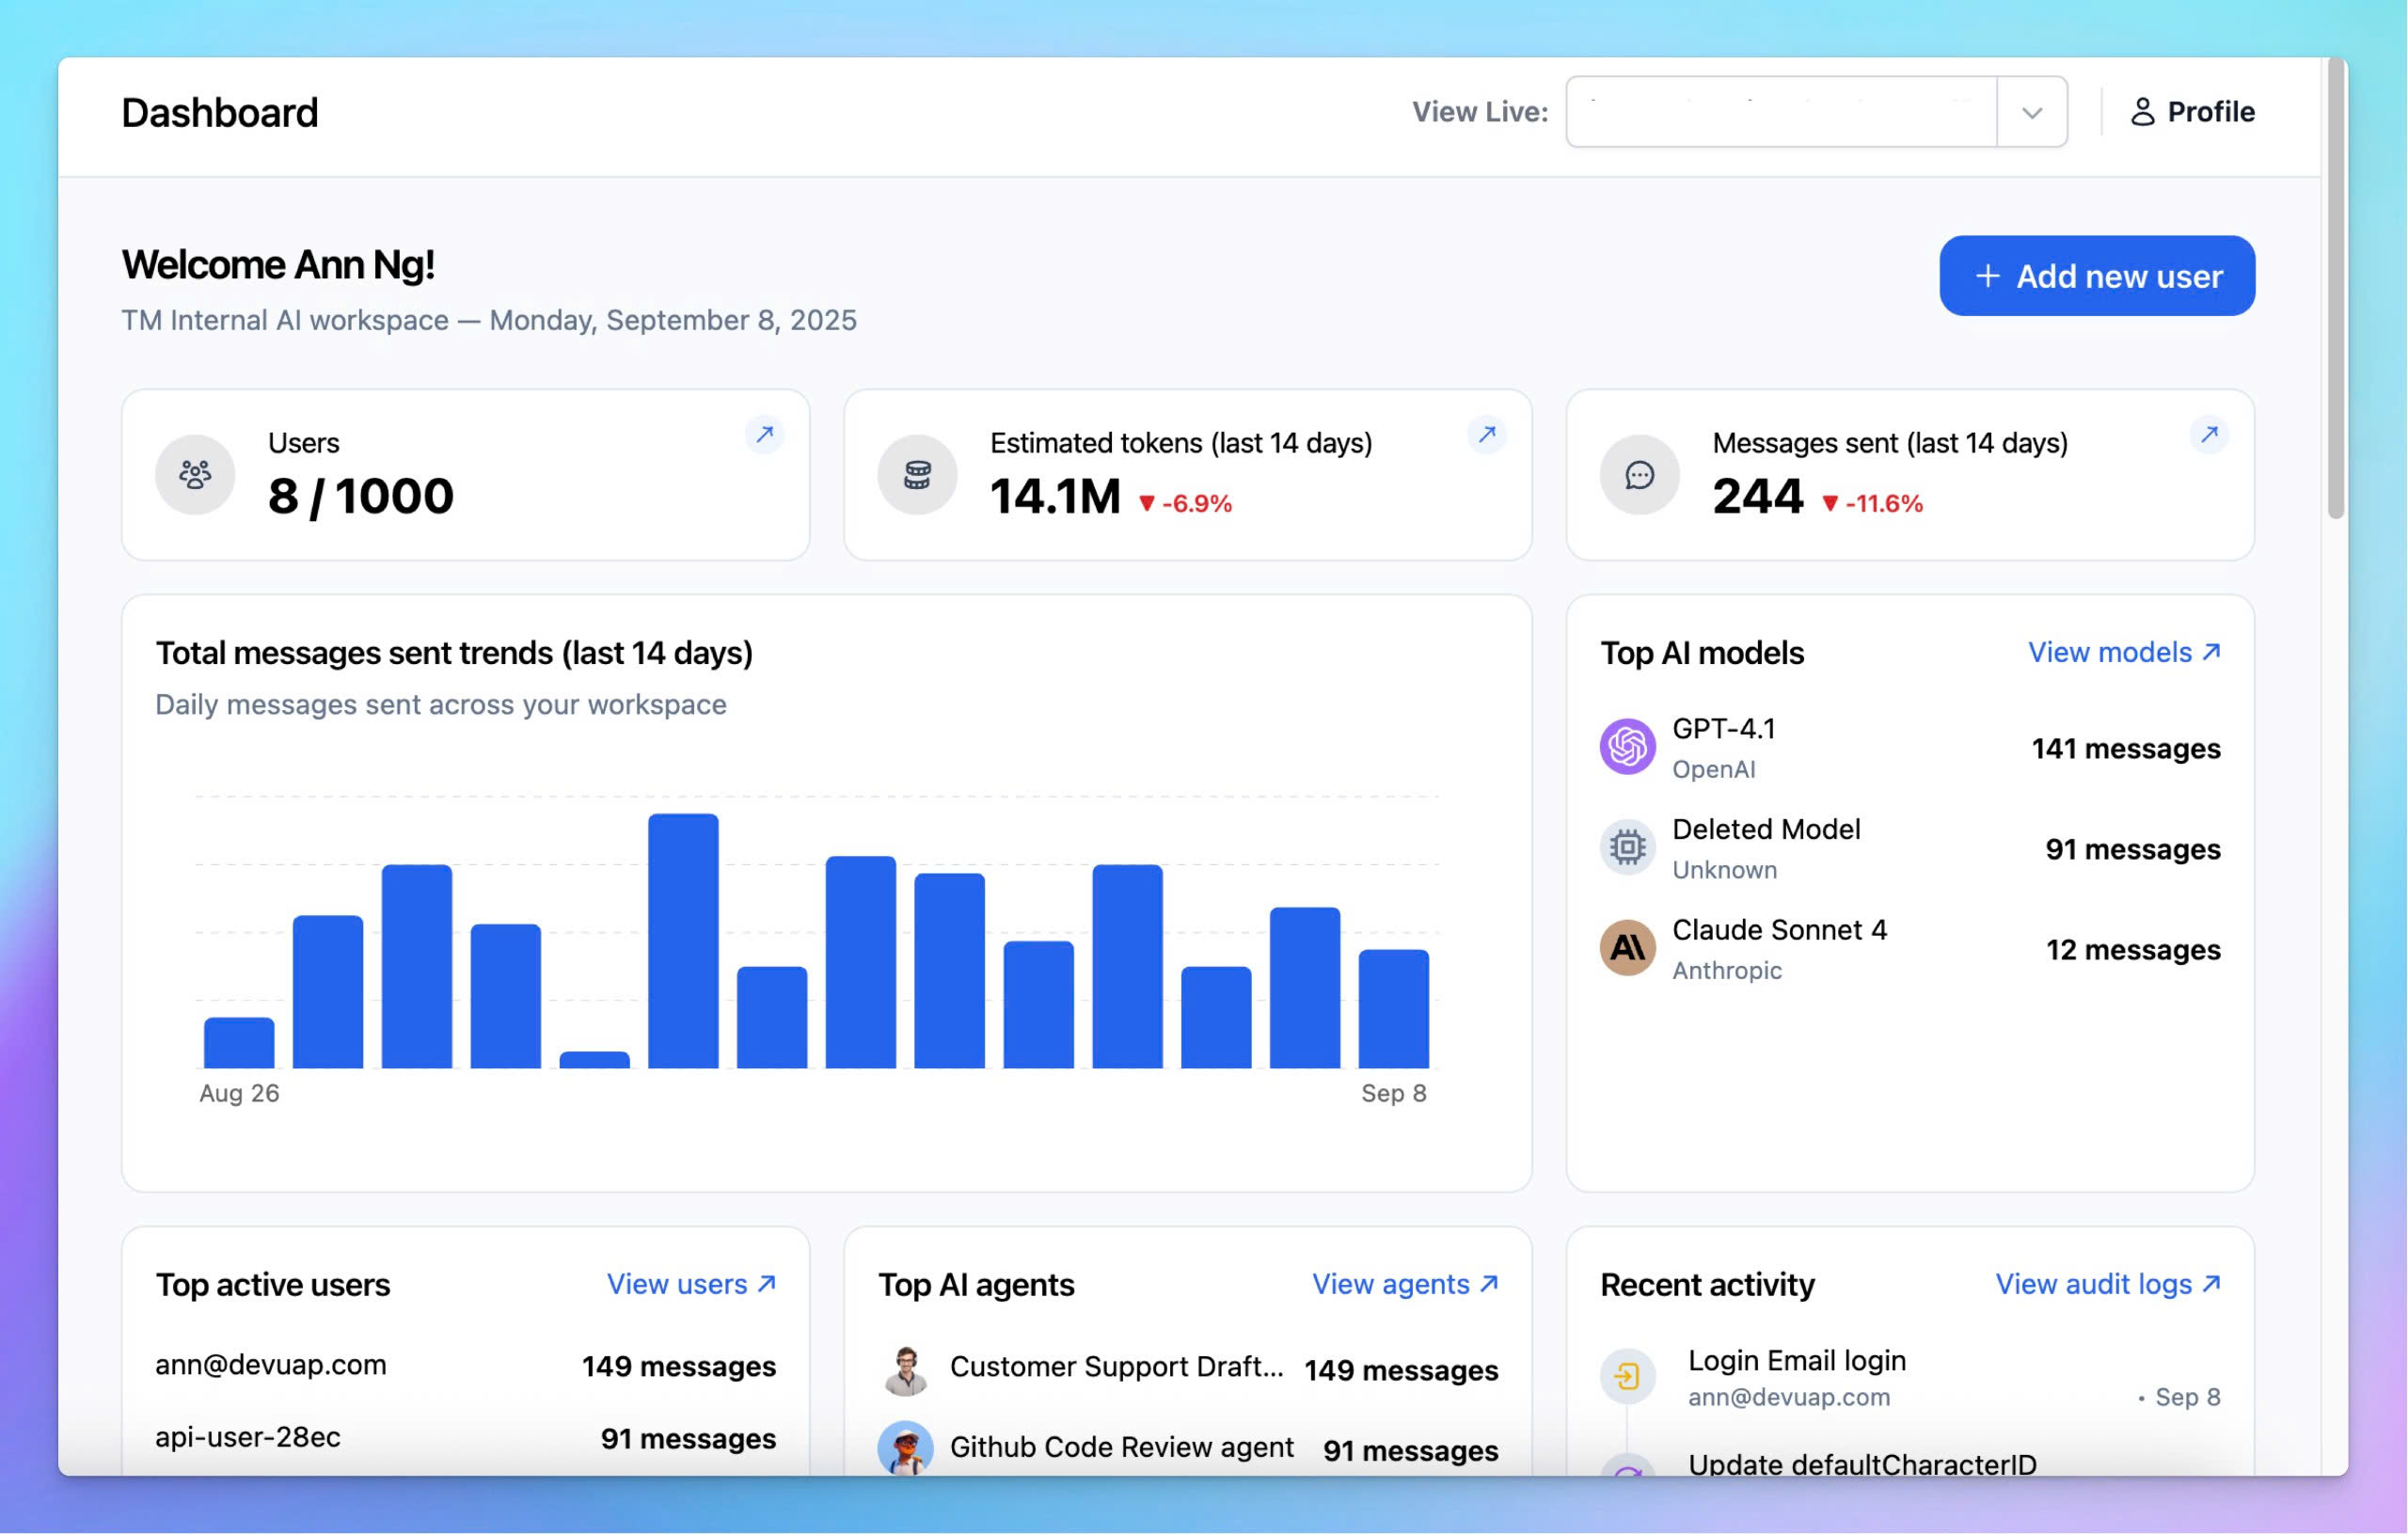Click the View Live selection field
Viewport: 2408px width, 1534px height.
pyautogui.click(x=1781, y=112)
